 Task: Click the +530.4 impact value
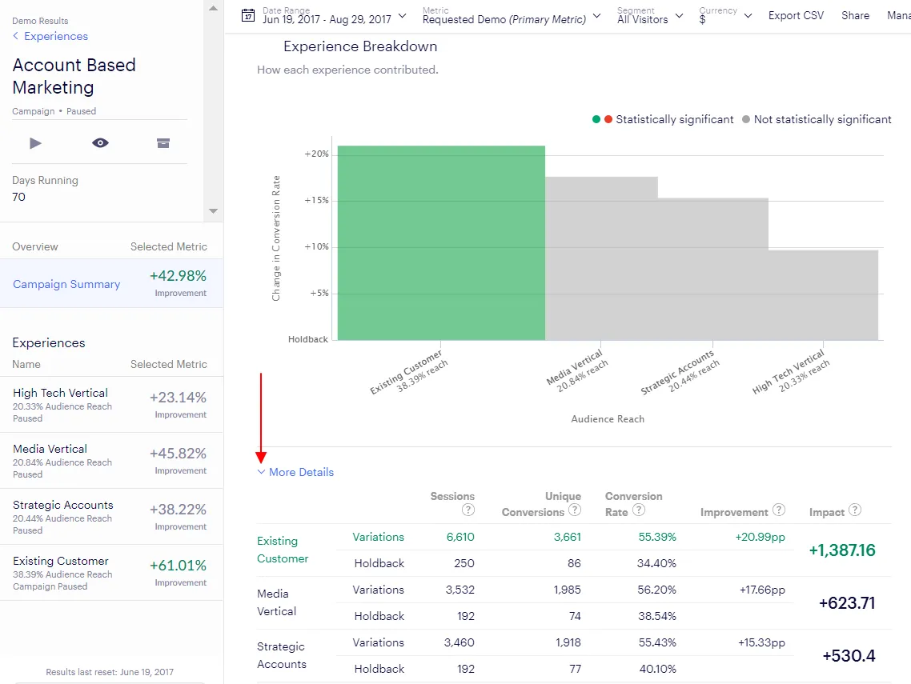(x=849, y=655)
